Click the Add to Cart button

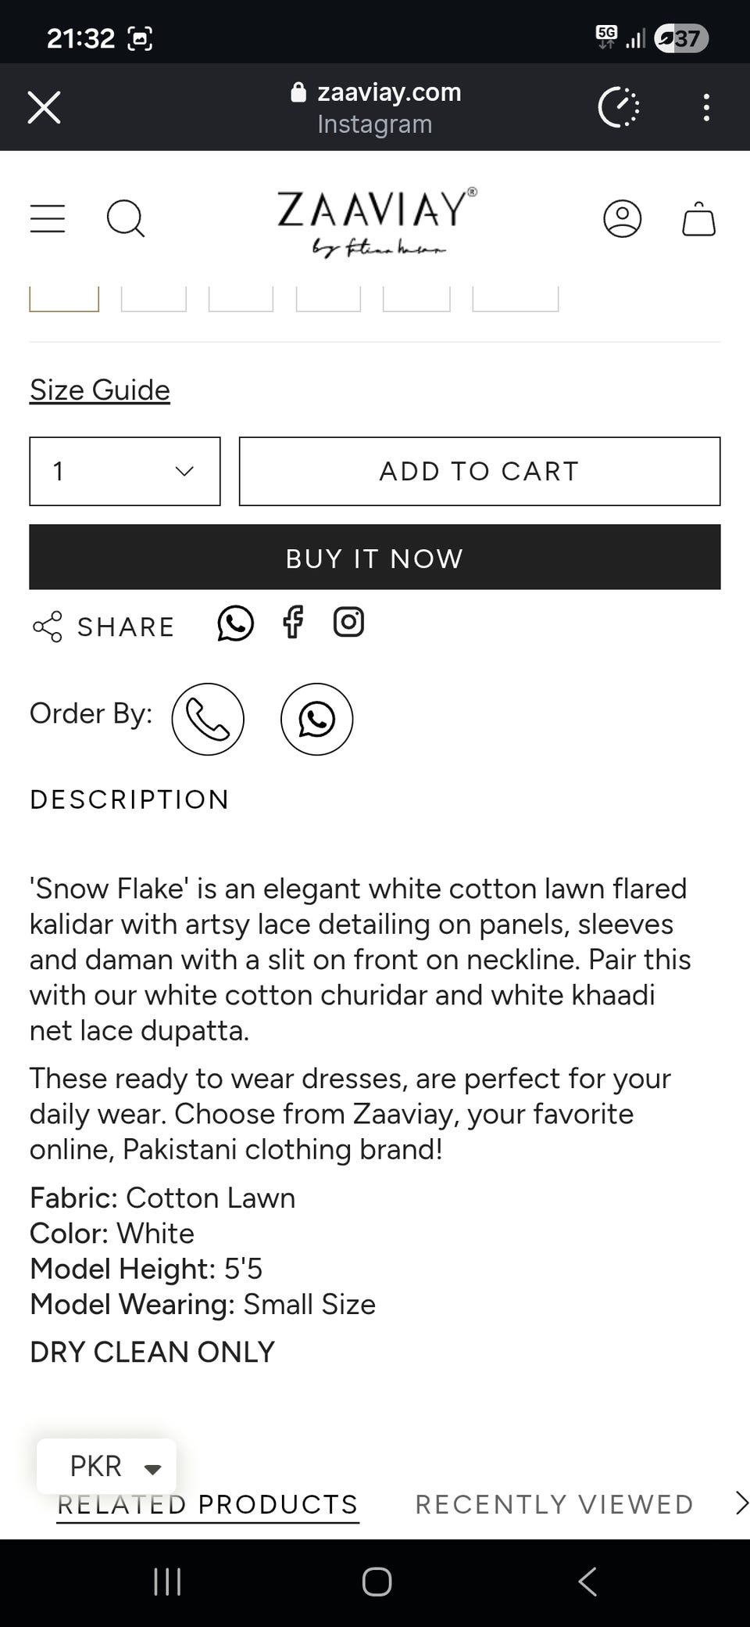point(480,471)
